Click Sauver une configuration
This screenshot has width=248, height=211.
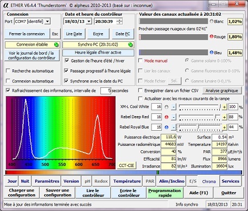coord(58,193)
